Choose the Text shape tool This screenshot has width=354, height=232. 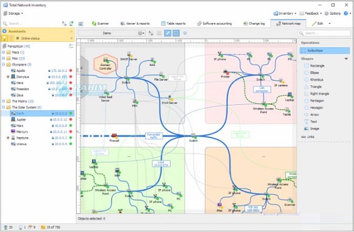tap(311, 122)
